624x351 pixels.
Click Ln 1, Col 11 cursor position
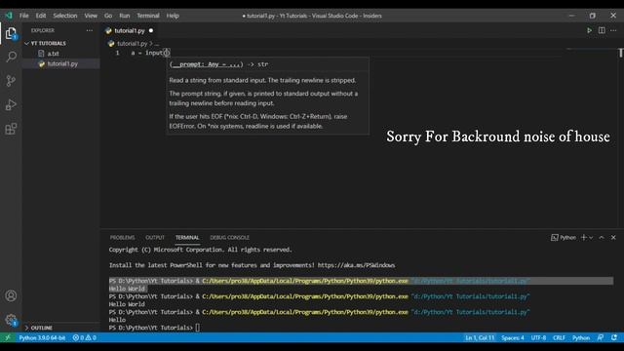click(480, 338)
